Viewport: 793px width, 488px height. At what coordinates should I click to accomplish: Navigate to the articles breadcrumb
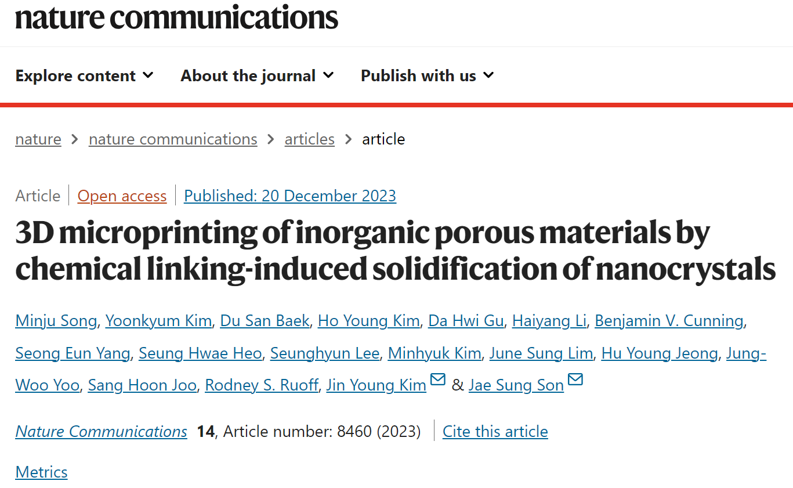[309, 139]
